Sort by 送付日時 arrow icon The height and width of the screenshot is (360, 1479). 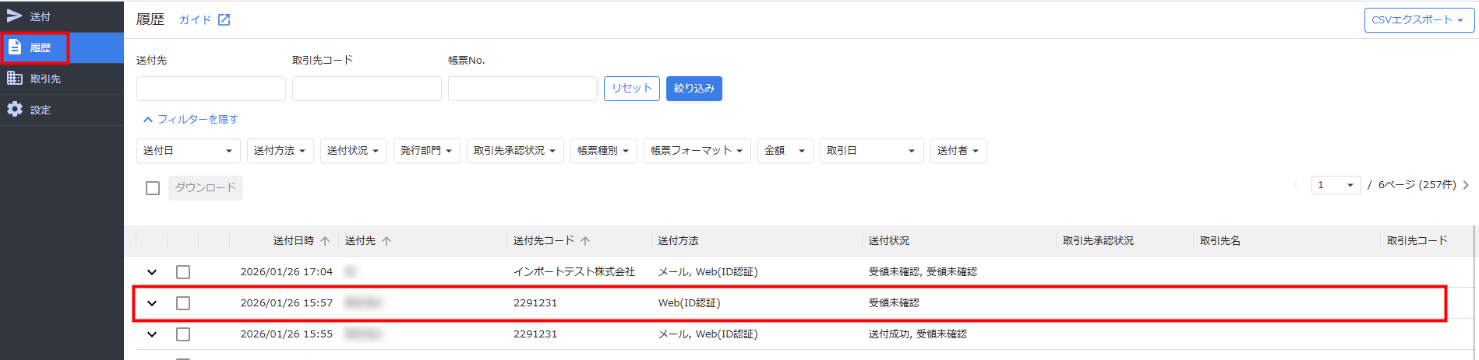(x=325, y=241)
